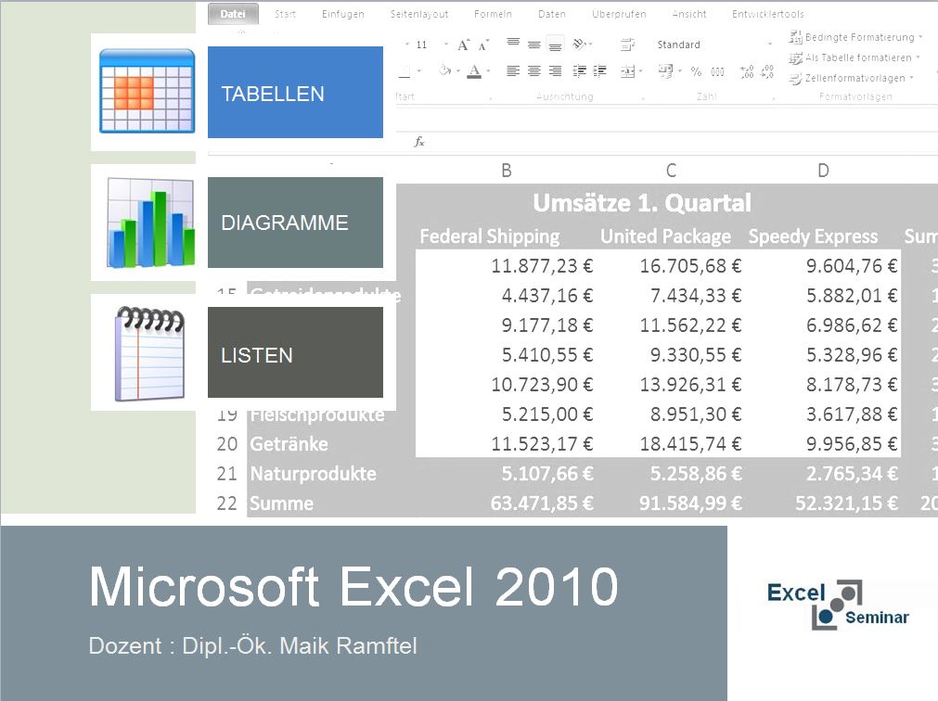
Task: Click the fill color bucket icon
Action: coord(444,70)
